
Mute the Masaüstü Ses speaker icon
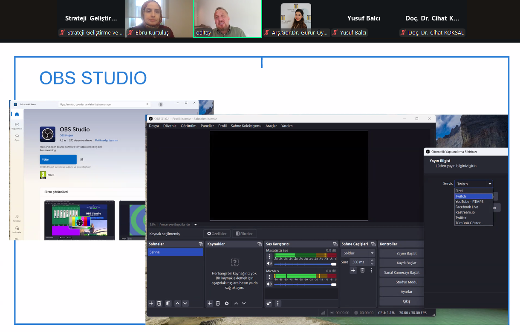pos(269,264)
